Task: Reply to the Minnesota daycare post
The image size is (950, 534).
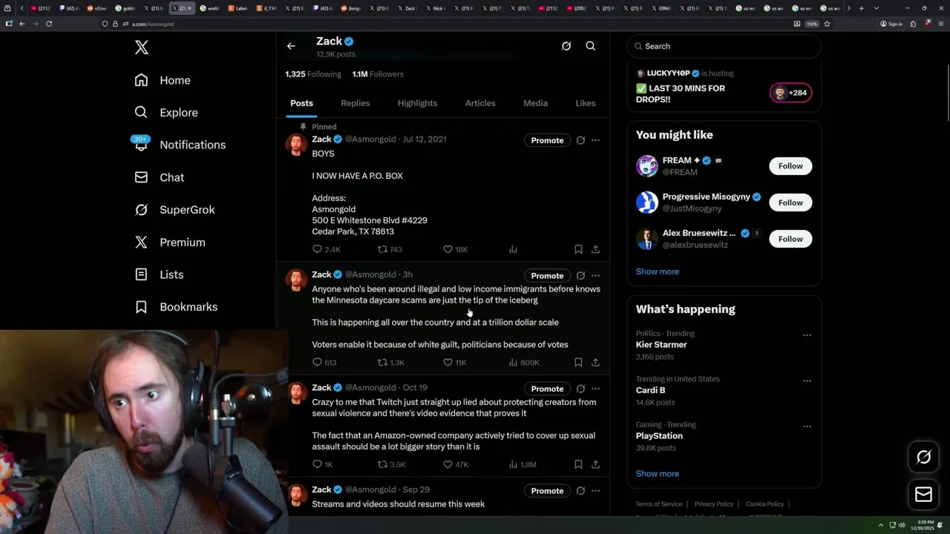Action: pyautogui.click(x=324, y=363)
